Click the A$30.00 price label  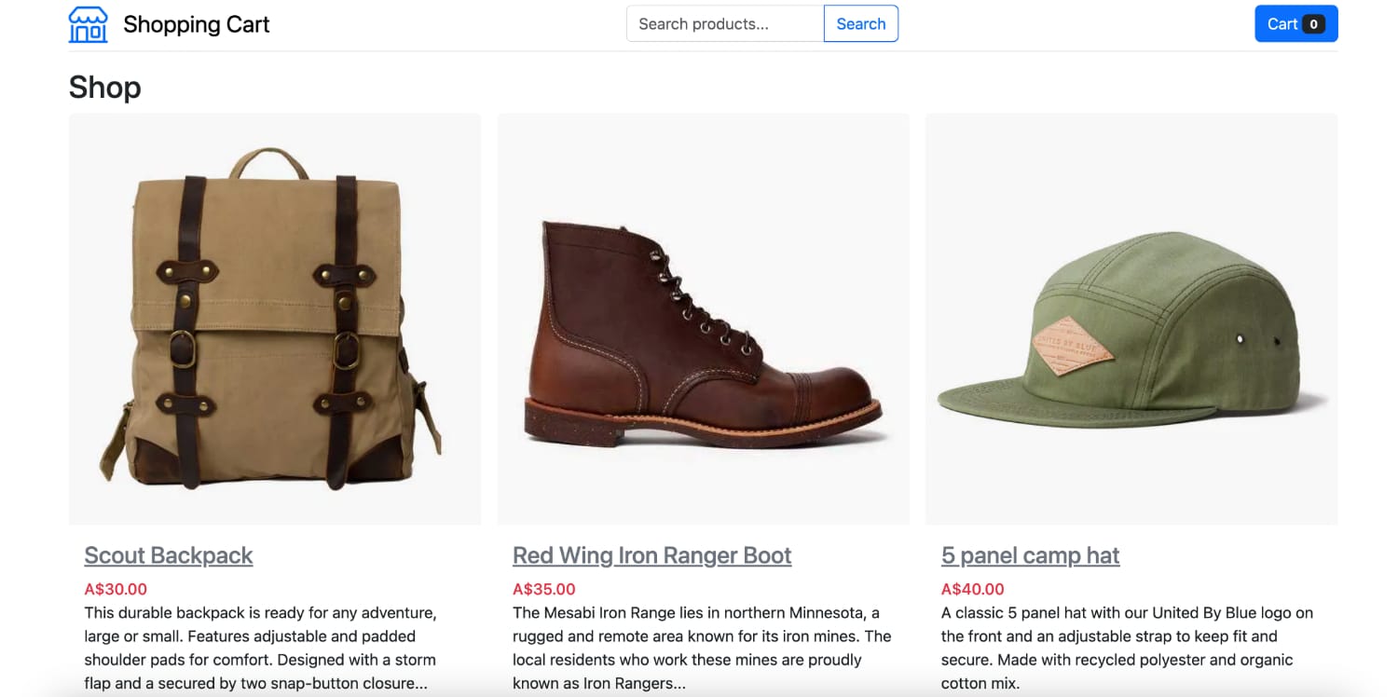click(116, 589)
